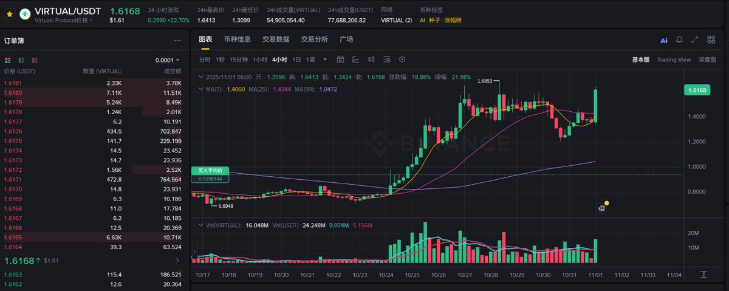Screen dimensions: 729x291
Task: Switch to the 币种信息 tab
Action: click(237, 39)
